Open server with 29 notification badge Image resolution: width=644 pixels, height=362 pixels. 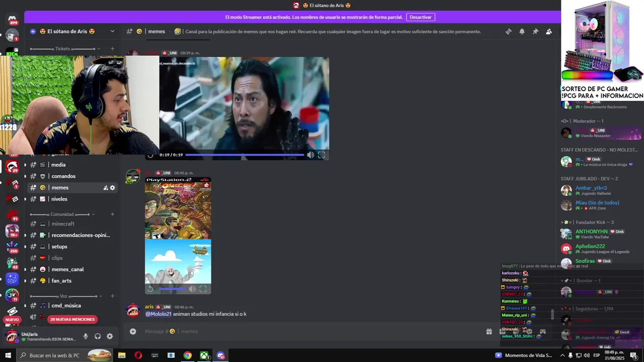coord(12,167)
